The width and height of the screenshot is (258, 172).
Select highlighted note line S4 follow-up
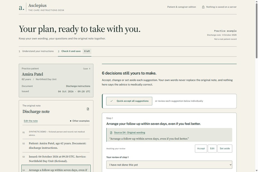56,168
